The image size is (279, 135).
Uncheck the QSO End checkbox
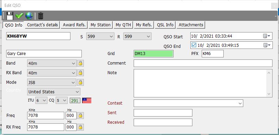point(194,45)
